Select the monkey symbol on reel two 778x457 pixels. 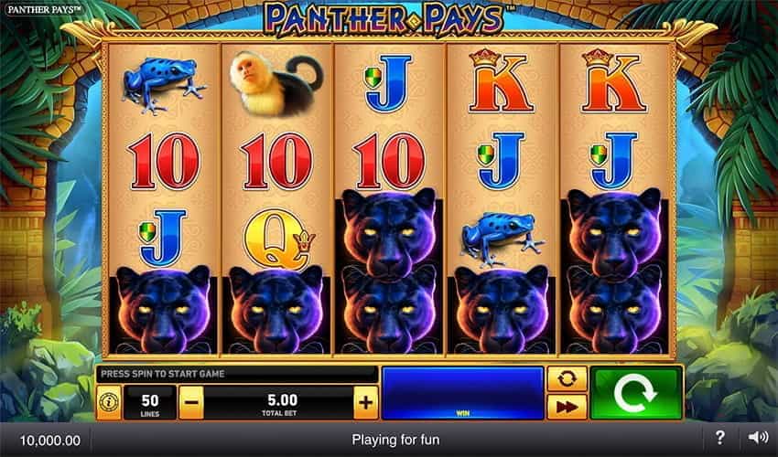point(276,83)
